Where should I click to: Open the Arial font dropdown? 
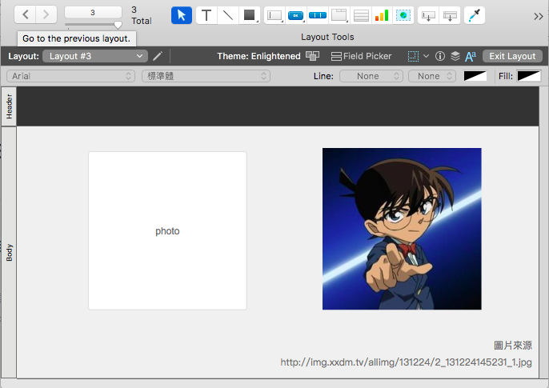(x=70, y=76)
